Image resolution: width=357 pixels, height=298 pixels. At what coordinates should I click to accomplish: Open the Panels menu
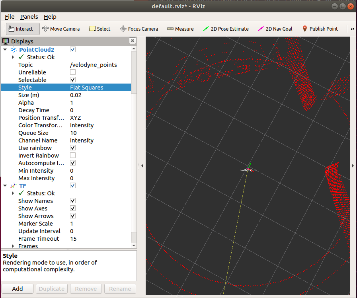click(x=29, y=17)
